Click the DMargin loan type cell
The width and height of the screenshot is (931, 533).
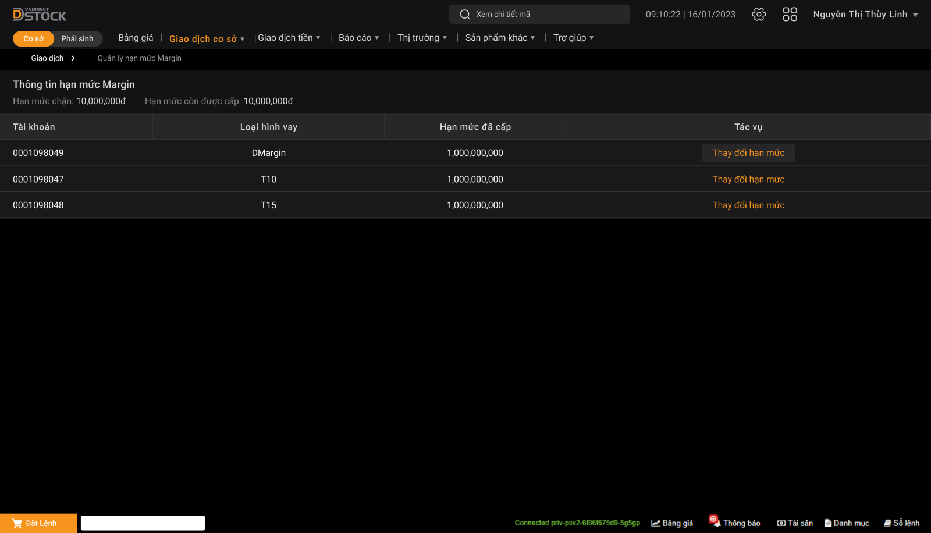[269, 153]
